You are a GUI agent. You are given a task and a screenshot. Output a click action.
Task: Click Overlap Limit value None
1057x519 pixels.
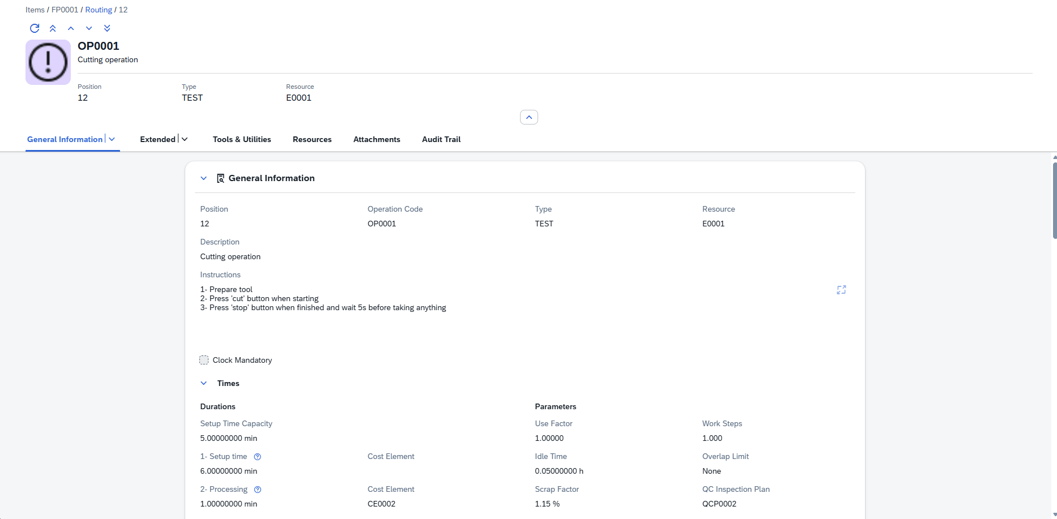click(711, 471)
